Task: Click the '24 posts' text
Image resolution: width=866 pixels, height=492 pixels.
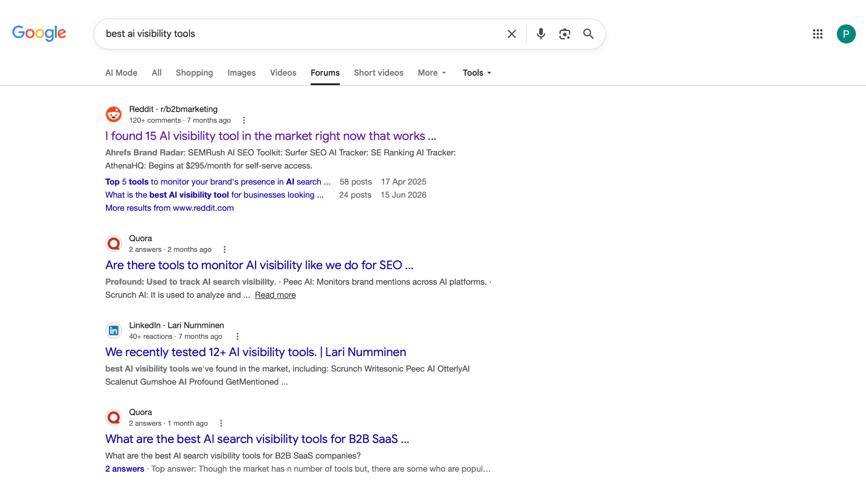Action: [x=355, y=195]
